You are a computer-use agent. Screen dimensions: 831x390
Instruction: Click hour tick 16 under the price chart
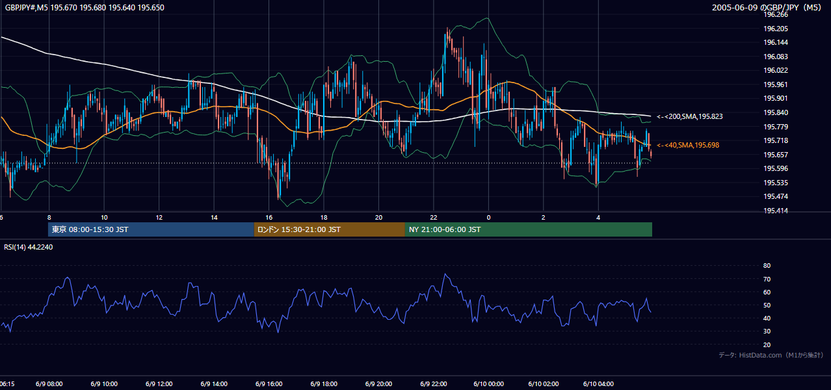(x=269, y=217)
